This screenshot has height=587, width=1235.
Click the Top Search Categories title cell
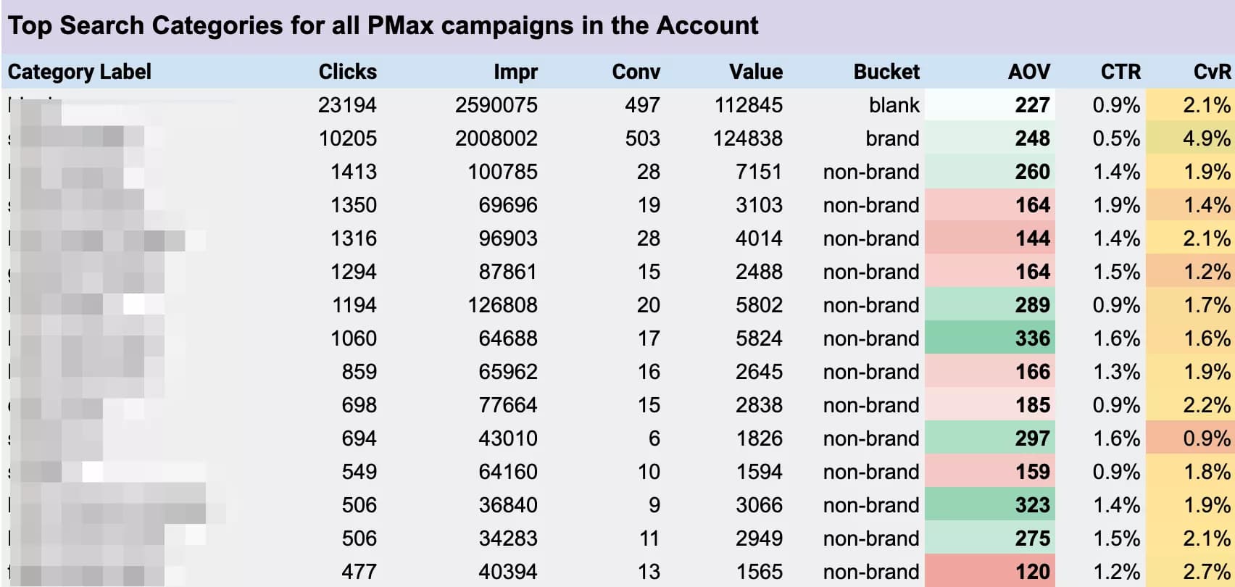coord(383,26)
